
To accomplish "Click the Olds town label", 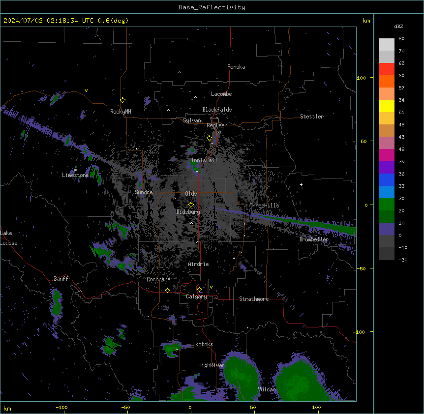I will coord(191,194).
